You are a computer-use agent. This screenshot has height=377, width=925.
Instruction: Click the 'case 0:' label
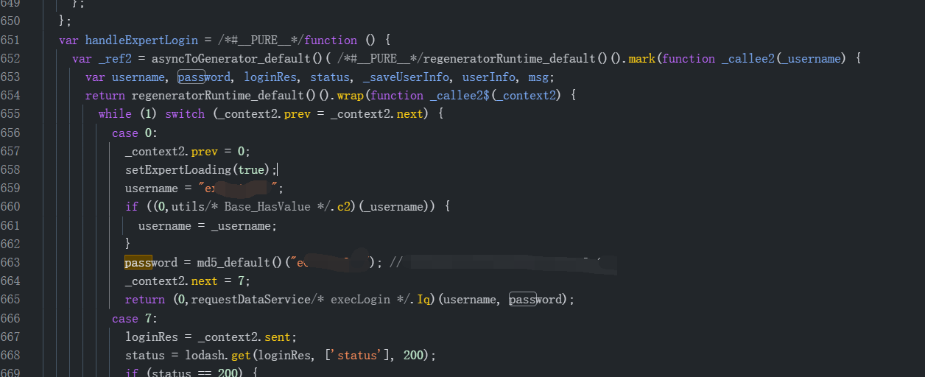(x=135, y=133)
